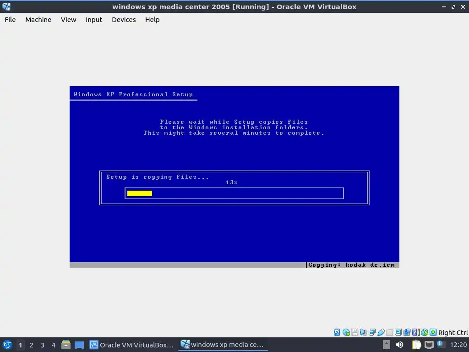Image resolution: width=469 pixels, height=352 pixels.
Task: Click the yellow setup progress bar
Action: pos(140,193)
